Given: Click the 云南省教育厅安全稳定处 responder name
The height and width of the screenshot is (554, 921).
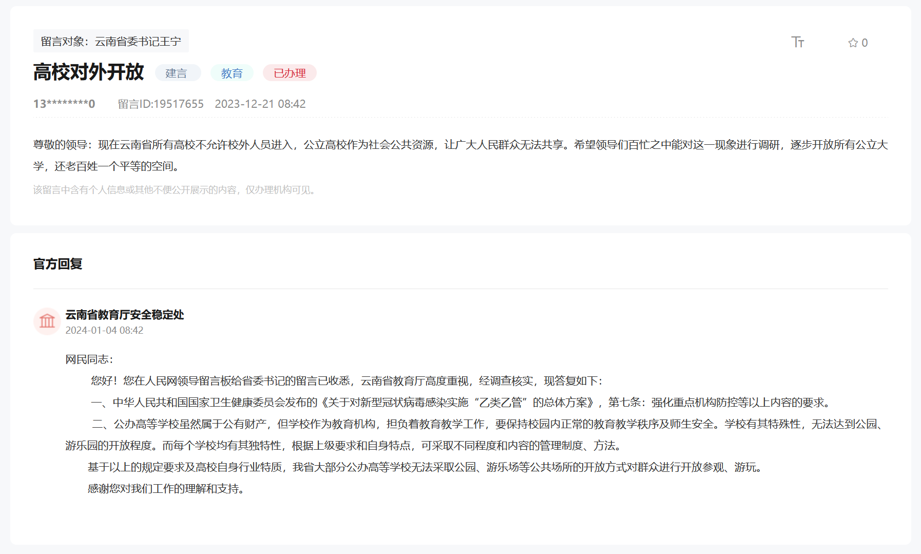Looking at the screenshot, I should click(125, 315).
